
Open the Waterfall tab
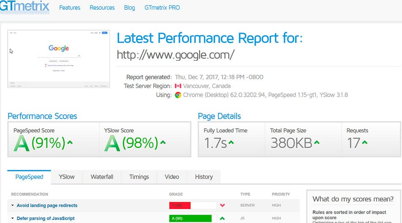[x=102, y=177]
